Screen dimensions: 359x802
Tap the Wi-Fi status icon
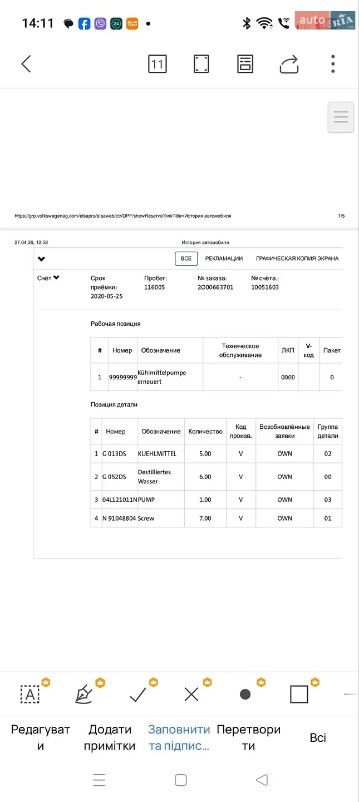[264, 23]
